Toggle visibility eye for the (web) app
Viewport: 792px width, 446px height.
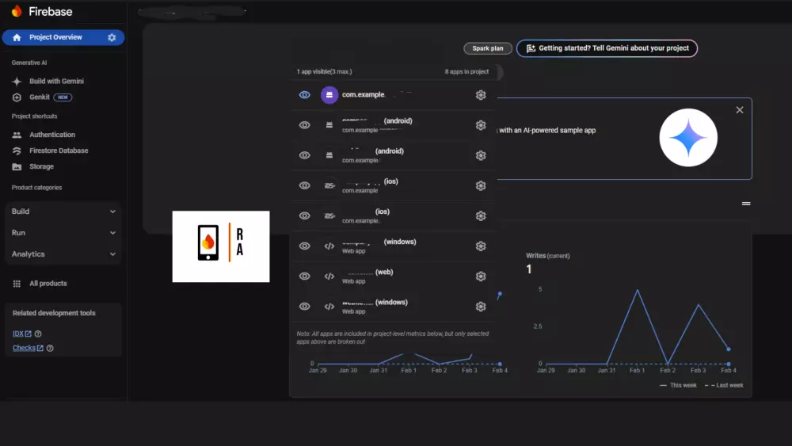click(x=304, y=276)
